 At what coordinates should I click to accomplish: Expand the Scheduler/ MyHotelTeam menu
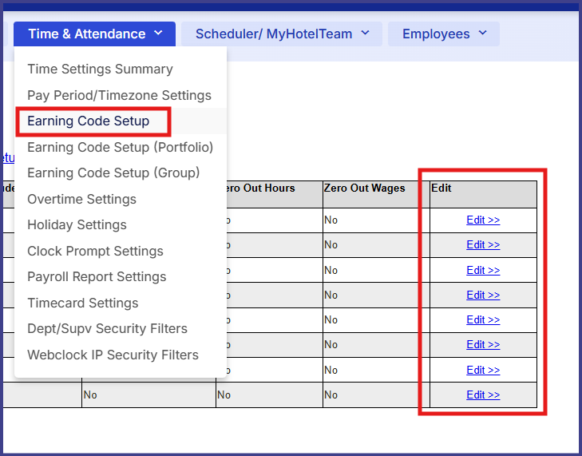click(x=283, y=34)
